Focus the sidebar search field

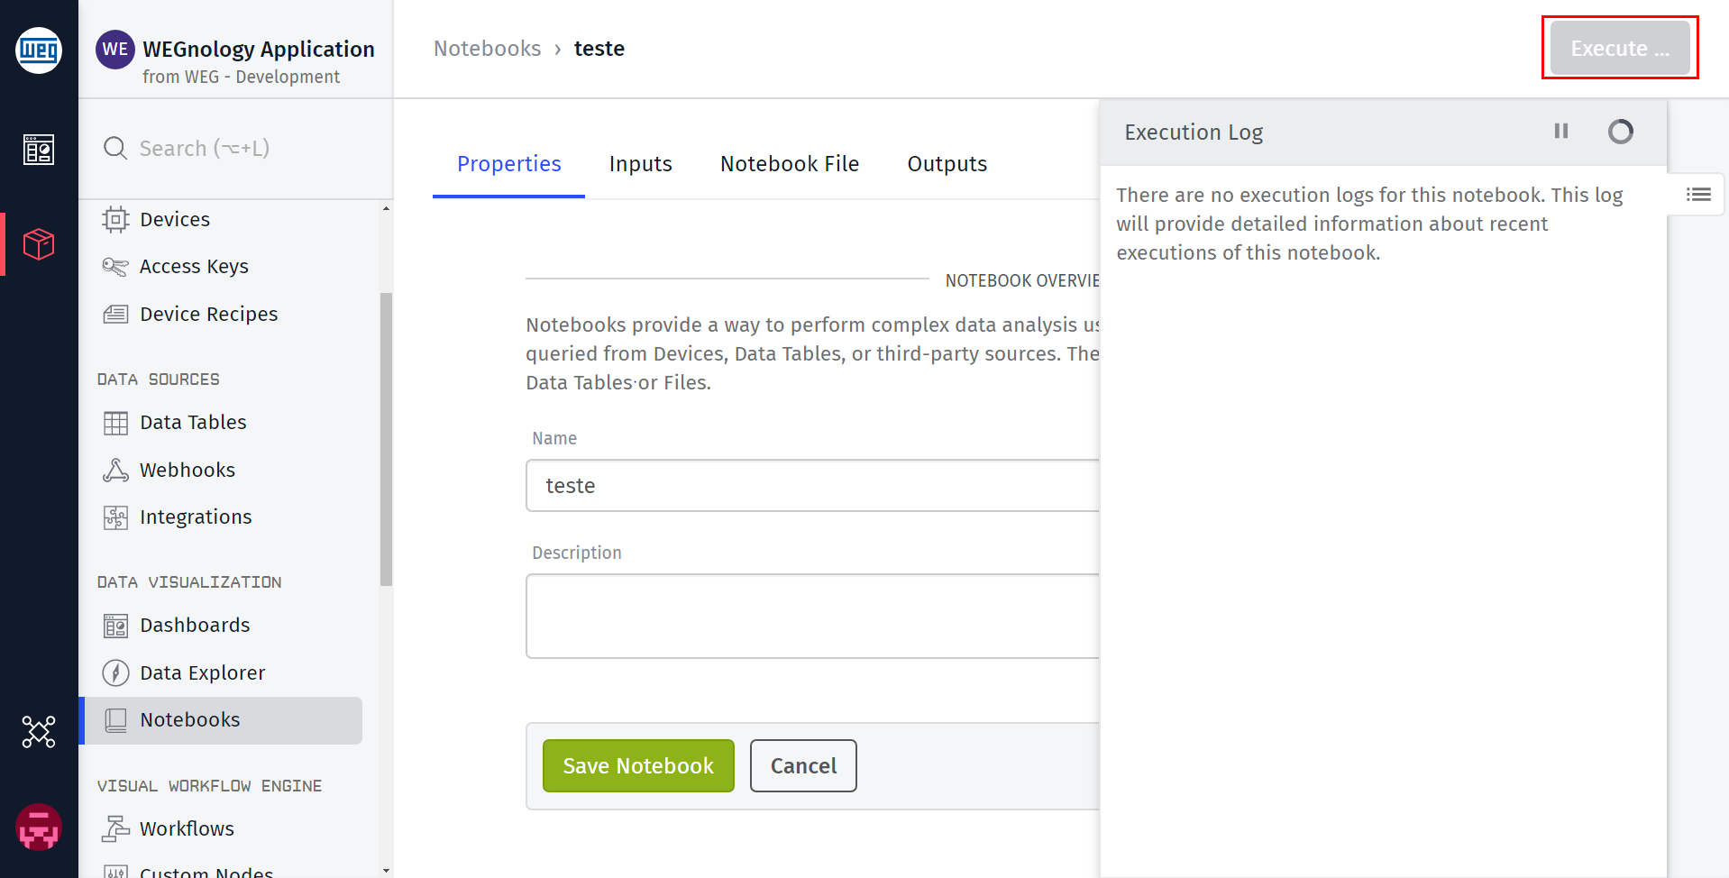tap(236, 148)
